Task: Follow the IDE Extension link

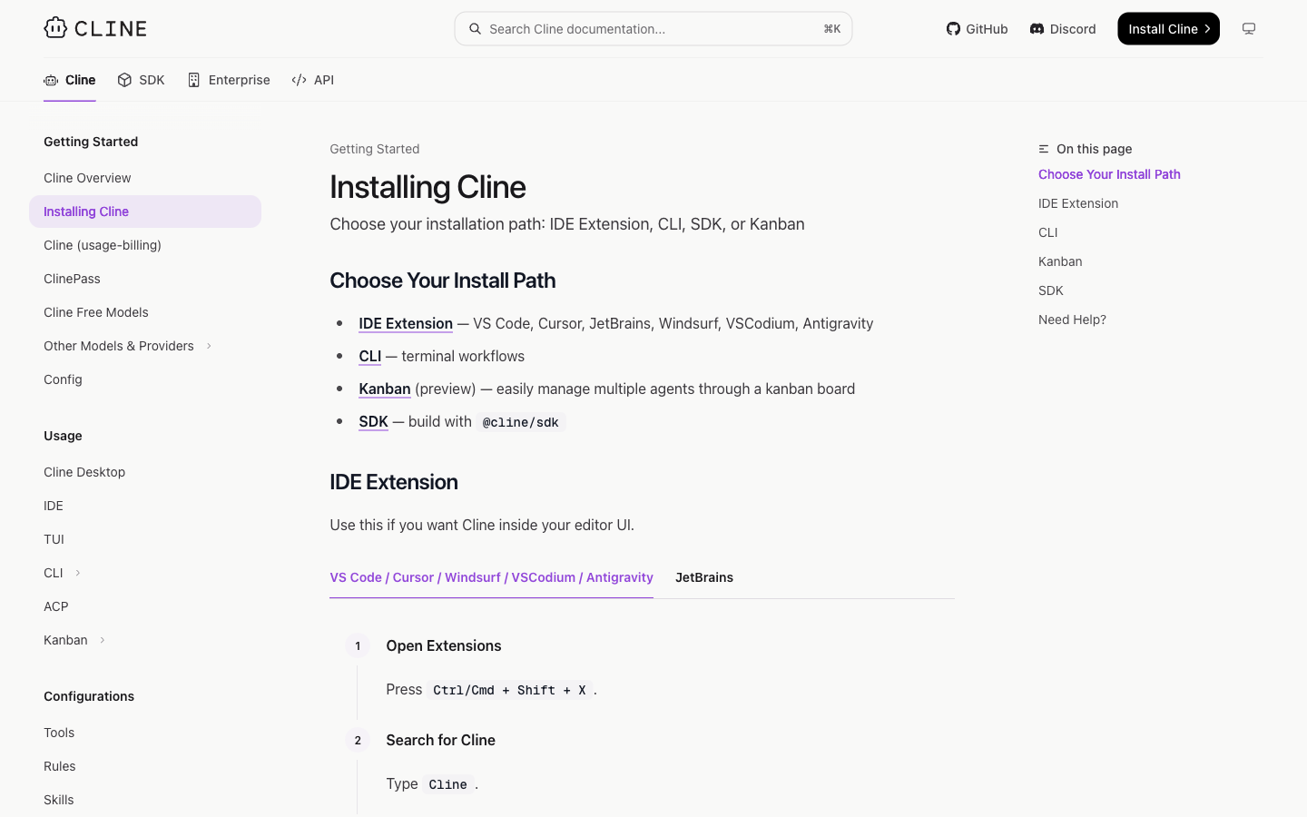Action: (x=406, y=323)
